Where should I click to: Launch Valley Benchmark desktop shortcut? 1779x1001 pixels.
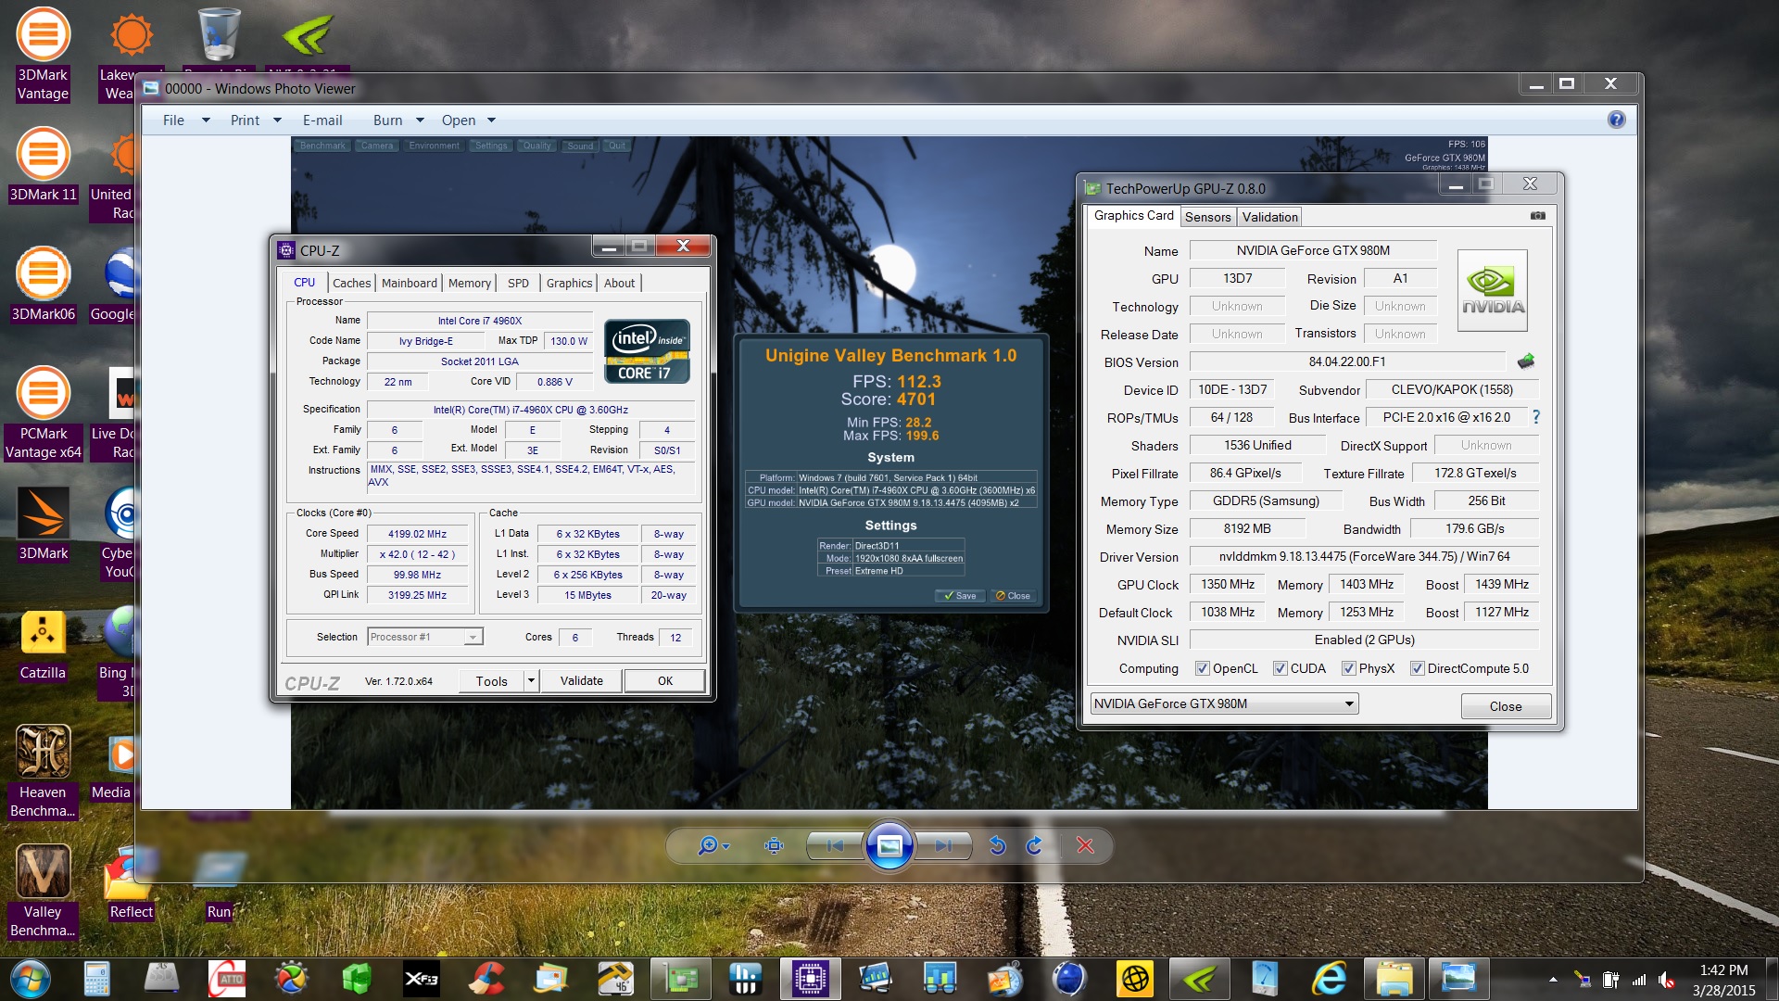click(43, 891)
